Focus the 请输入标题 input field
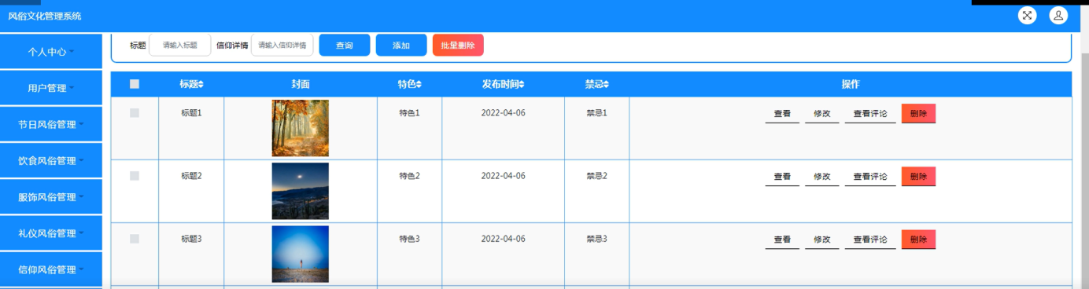 (180, 46)
